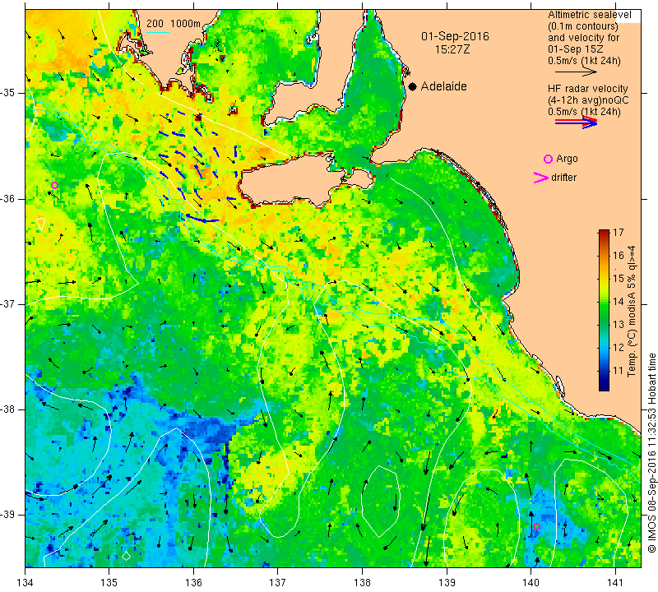Click the magenta drifter arrowhead in the legend
The image size is (658, 592).
(541, 178)
